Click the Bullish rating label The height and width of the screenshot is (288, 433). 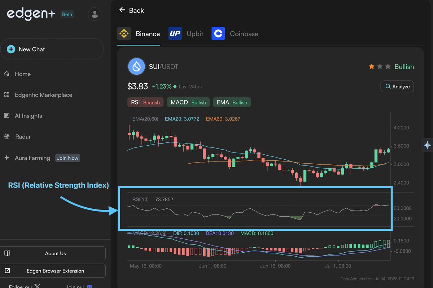click(404, 67)
